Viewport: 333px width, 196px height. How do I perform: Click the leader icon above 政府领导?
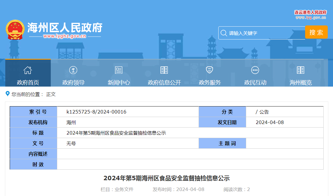click(x=73, y=70)
